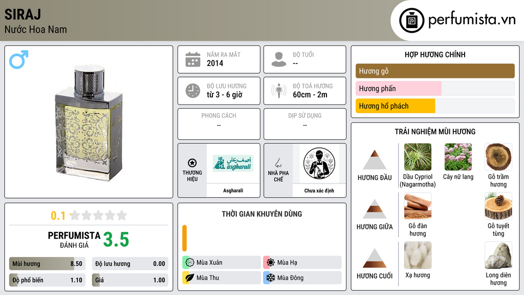Click the perfumista.vn bottle logo

pos(412,20)
